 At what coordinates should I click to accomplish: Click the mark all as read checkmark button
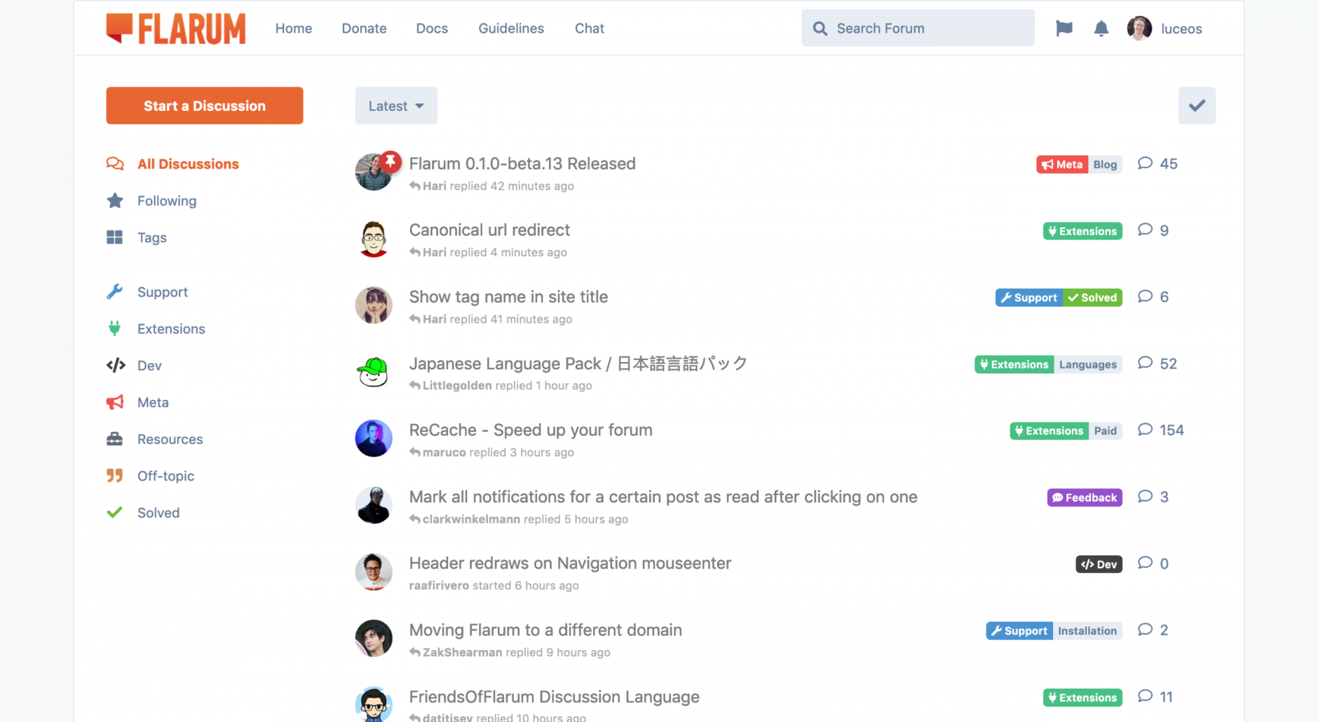click(1196, 105)
